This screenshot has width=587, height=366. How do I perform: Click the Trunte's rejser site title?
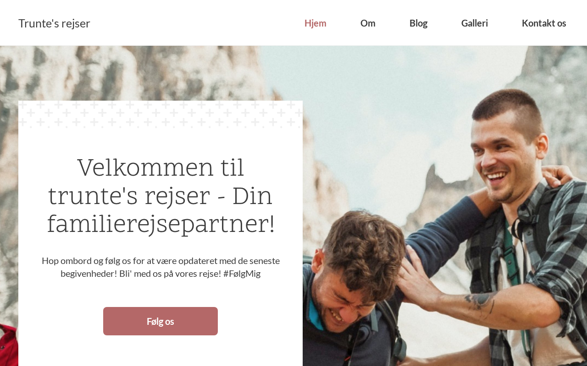tap(54, 23)
